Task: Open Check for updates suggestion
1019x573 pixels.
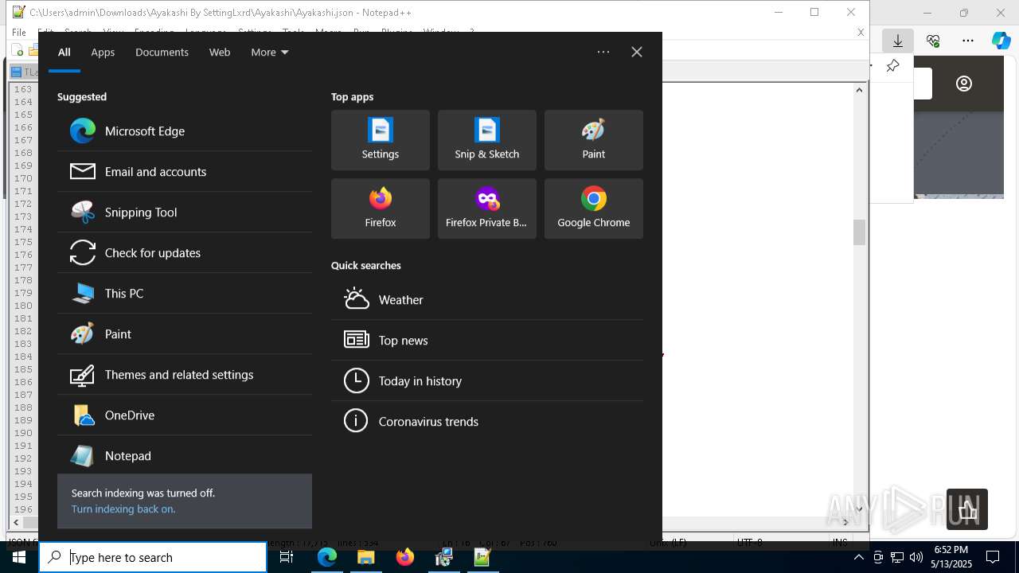Action: (185, 252)
